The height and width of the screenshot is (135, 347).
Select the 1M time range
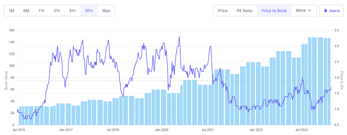click(12, 11)
